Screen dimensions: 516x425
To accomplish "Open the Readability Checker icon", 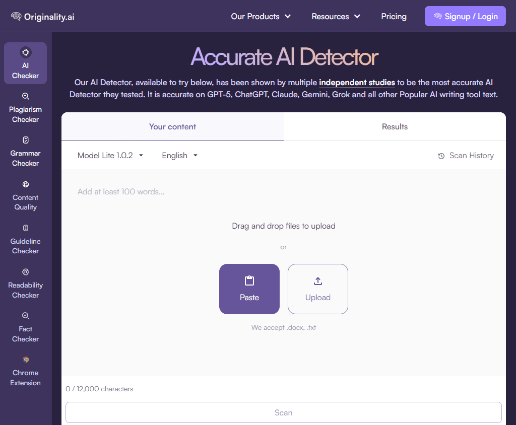I will [x=26, y=272].
